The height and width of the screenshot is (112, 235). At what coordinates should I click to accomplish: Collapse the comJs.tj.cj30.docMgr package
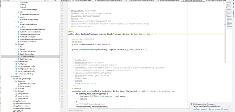click(11, 79)
